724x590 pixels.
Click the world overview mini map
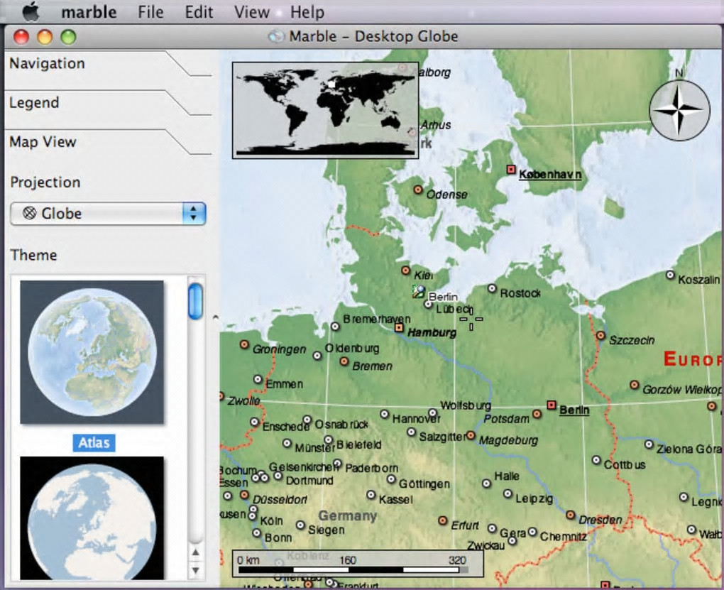click(x=326, y=111)
